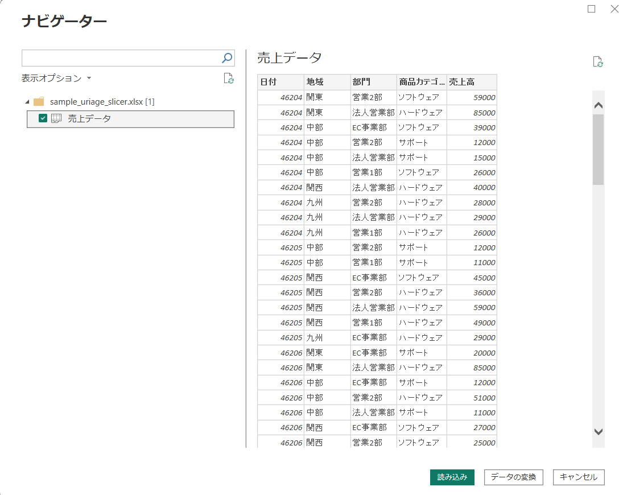Focus the navigator search input field
This screenshot has height=495, width=623.
pos(121,58)
